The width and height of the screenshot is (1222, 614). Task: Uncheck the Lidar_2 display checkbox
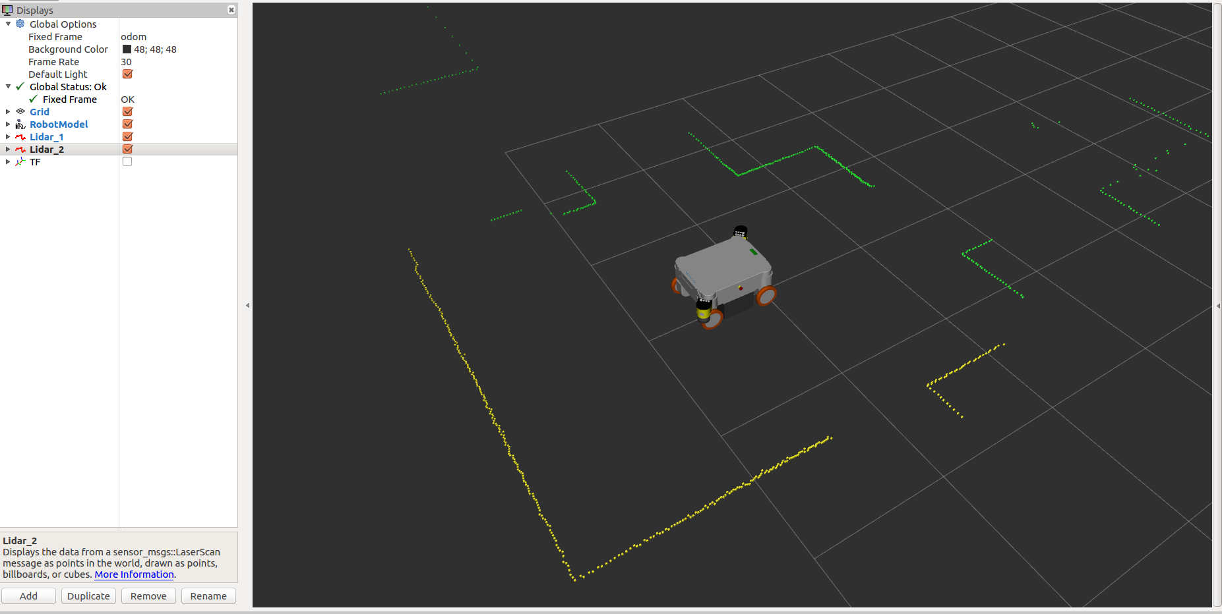coord(128,149)
